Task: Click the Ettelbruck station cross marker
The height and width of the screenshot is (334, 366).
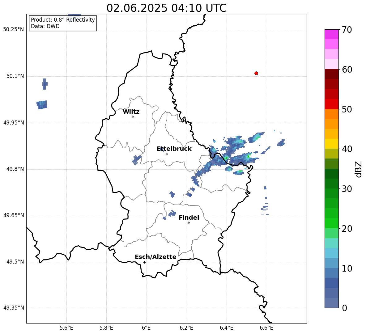Action: pos(167,154)
